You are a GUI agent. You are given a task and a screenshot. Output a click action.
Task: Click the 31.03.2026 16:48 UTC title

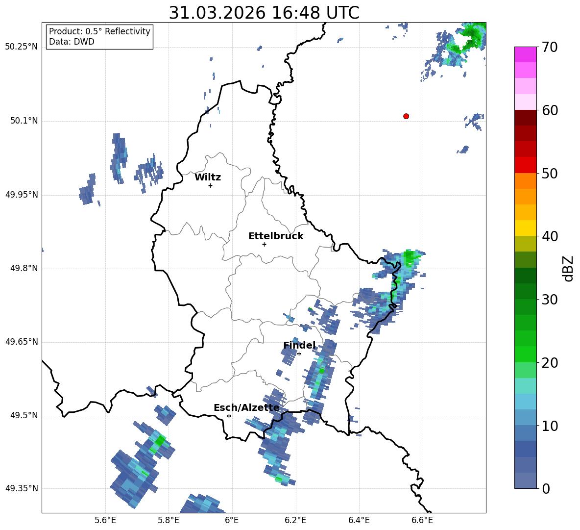(264, 13)
